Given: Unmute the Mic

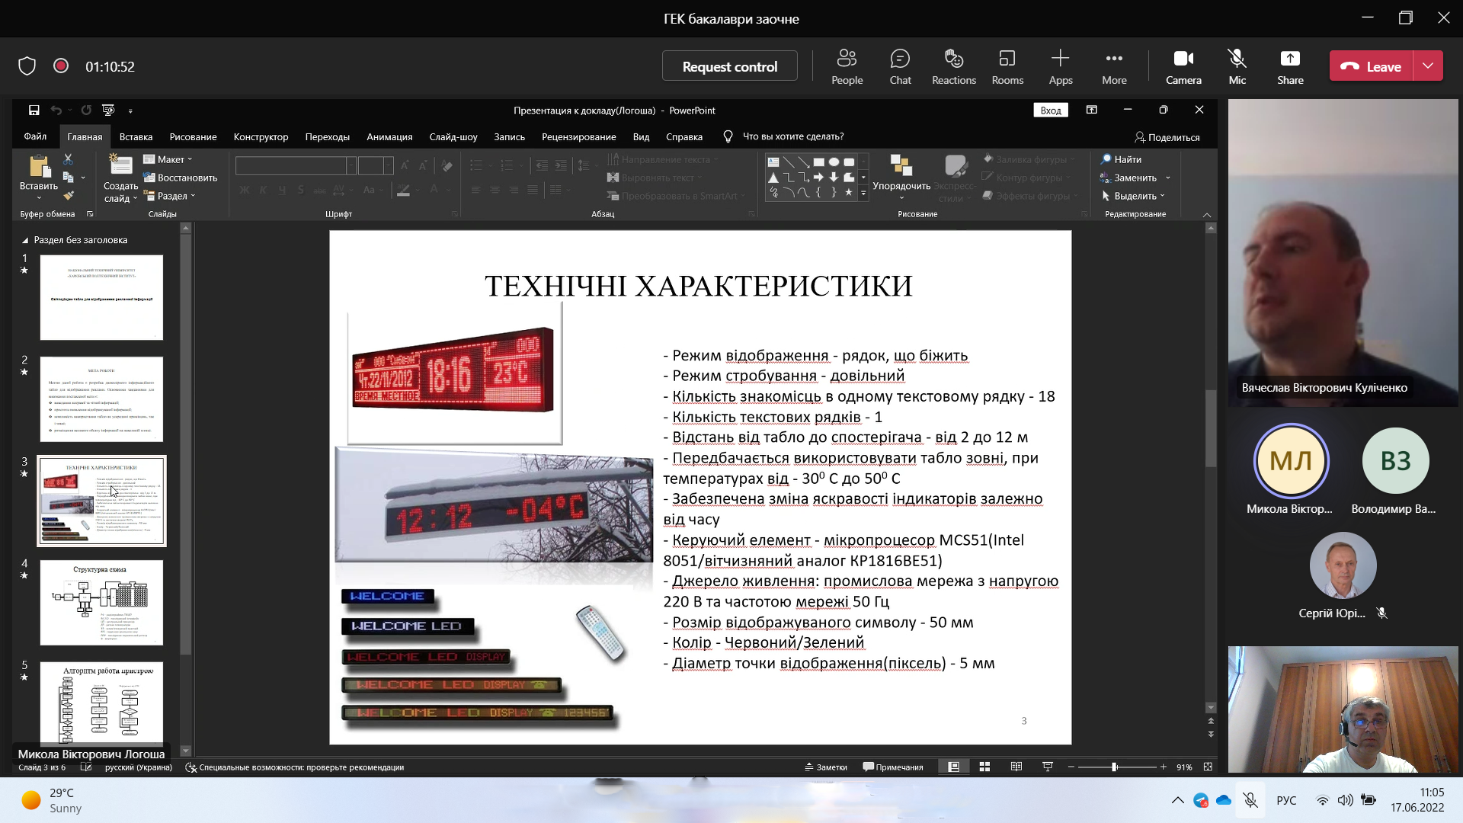Looking at the screenshot, I should (1237, 66).
